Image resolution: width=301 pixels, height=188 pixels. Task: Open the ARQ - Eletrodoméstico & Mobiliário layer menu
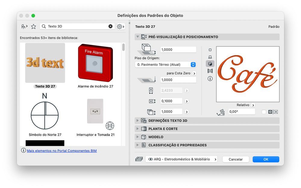tap(181, 159)
